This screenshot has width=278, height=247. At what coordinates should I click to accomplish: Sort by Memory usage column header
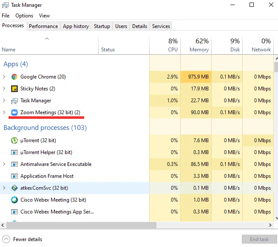pos(196,46)
